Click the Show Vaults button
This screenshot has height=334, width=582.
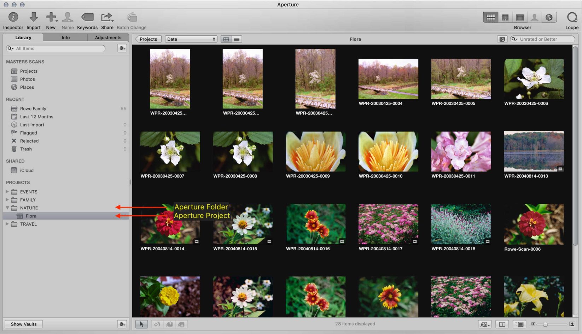coord(24,324)
